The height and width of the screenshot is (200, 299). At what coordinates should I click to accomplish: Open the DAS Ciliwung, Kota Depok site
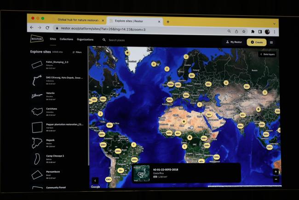click(x=57, y=81)
